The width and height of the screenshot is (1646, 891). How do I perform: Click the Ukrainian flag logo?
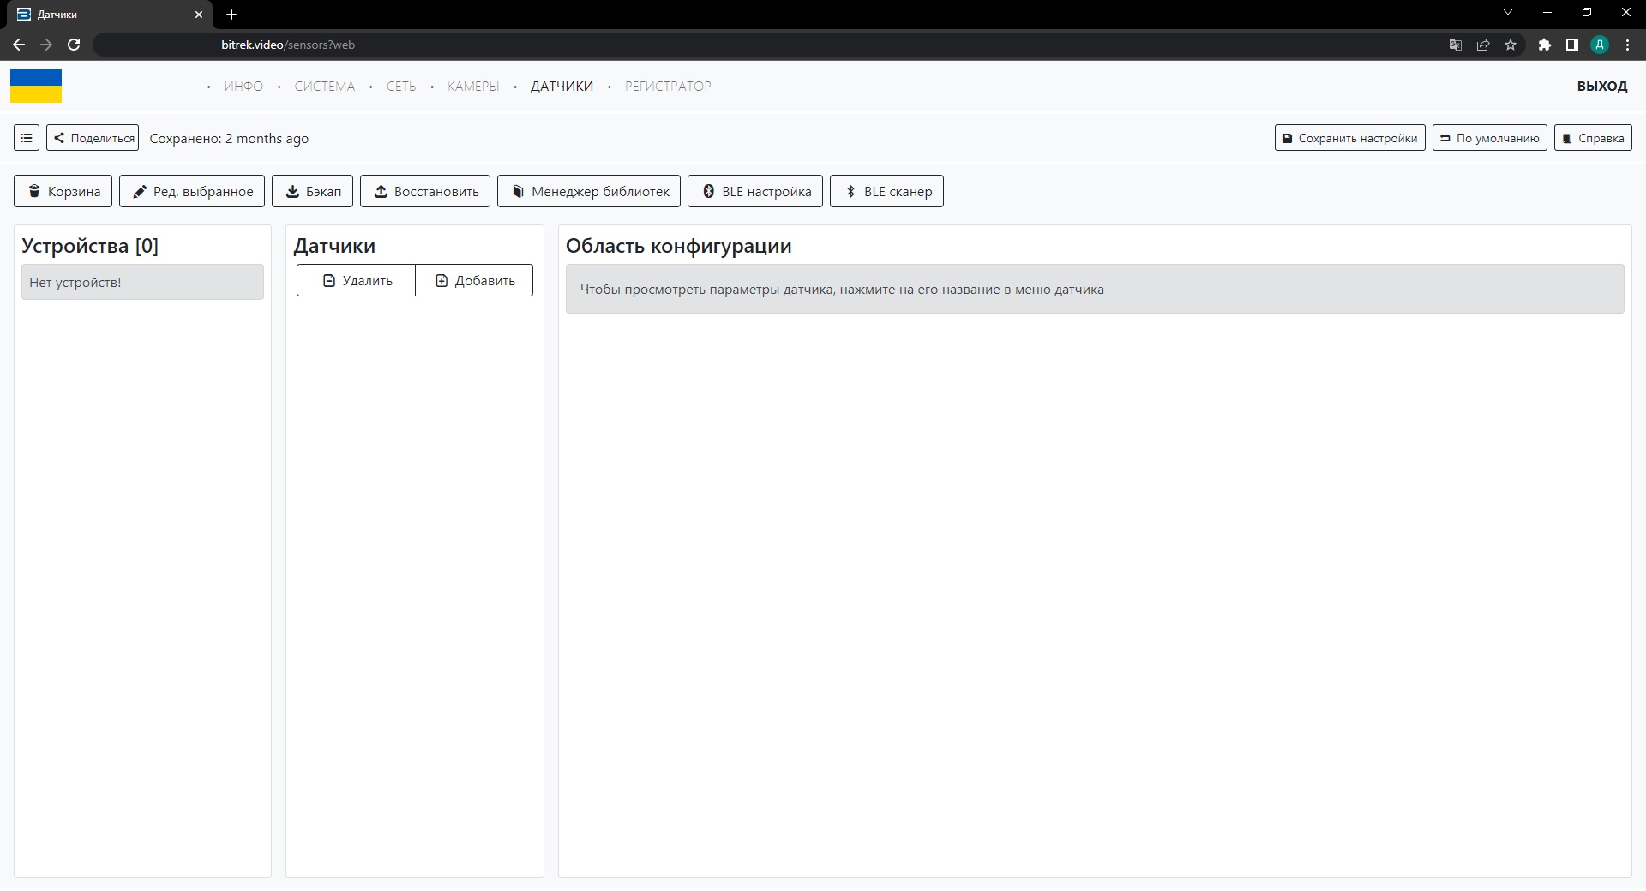pos(36,86)
